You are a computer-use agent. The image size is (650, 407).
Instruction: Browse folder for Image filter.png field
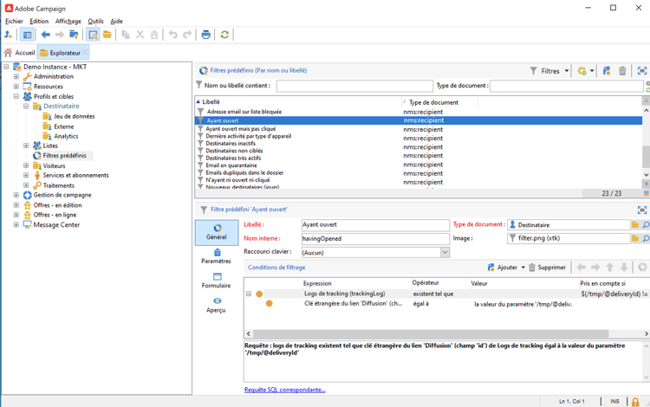tap(635, 238)
